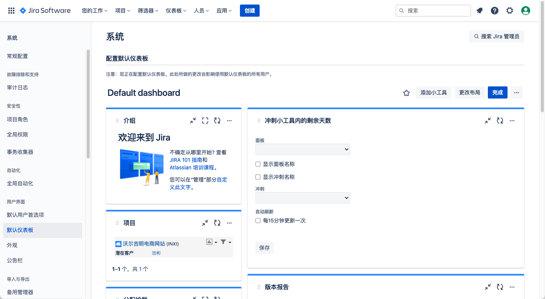Viewport: 545px width, 299px height.
Task: Expand the 您的工作 menu
Action: 95,11
